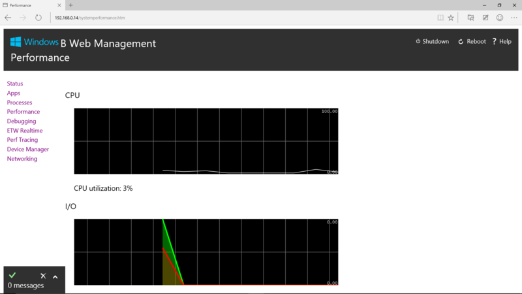Expand messages panel with up chevron
This screenshot has height=294, width=522.
point(55,276)
